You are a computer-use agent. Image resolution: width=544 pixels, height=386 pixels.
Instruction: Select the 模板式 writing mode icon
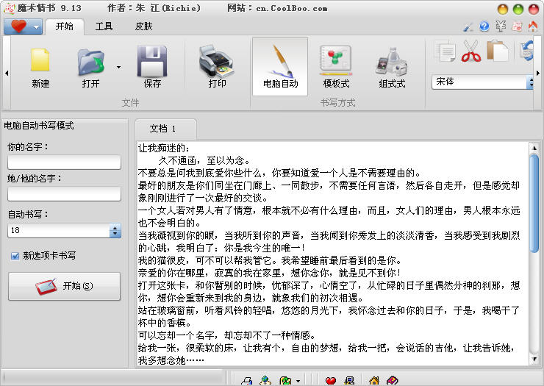336,65
